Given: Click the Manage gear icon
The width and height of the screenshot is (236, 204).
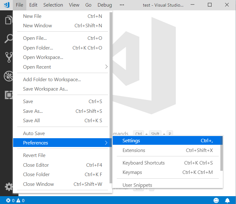Looking at the screenshot, I should 9,187.
